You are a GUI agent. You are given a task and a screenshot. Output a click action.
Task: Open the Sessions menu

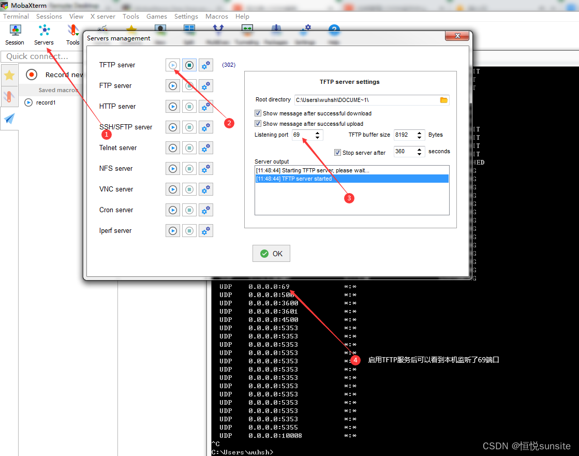click(x=49, y=17)
